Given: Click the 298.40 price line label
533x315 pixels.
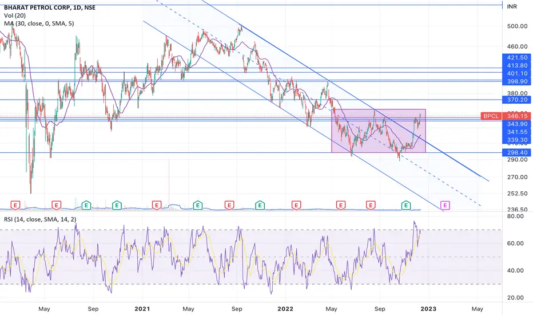Looking at the screenshot, I should pos(517,152).
